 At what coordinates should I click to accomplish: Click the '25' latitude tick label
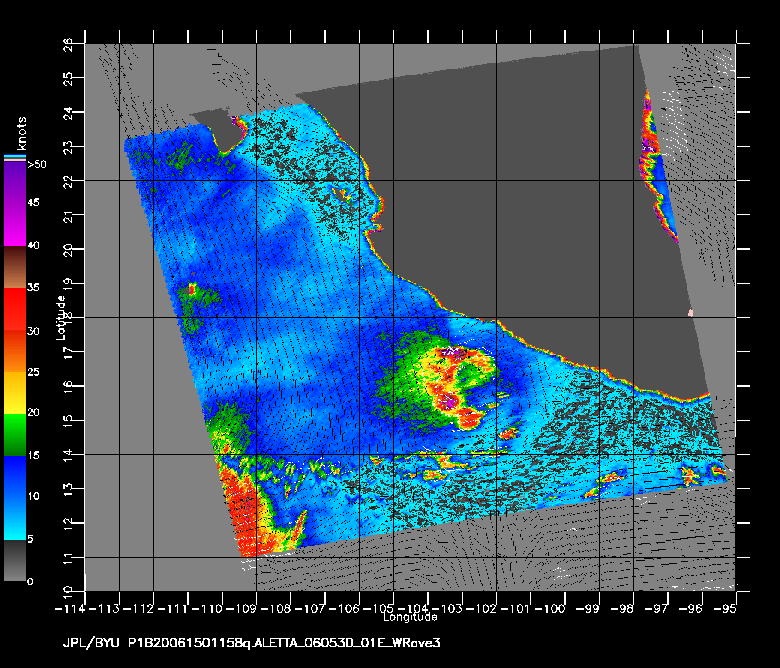(68, 79)
